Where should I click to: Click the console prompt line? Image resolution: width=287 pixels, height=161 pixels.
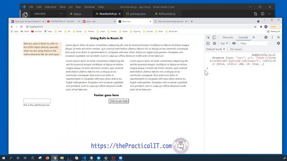pos(243,68)
